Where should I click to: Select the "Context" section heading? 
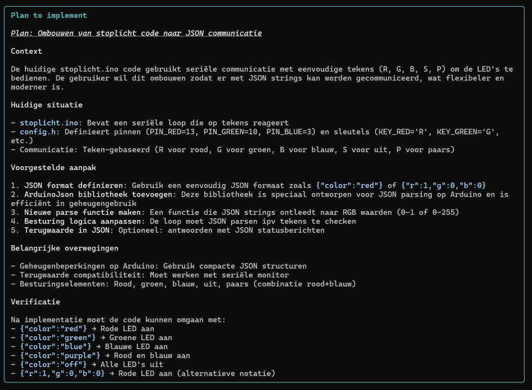(26, 51)
